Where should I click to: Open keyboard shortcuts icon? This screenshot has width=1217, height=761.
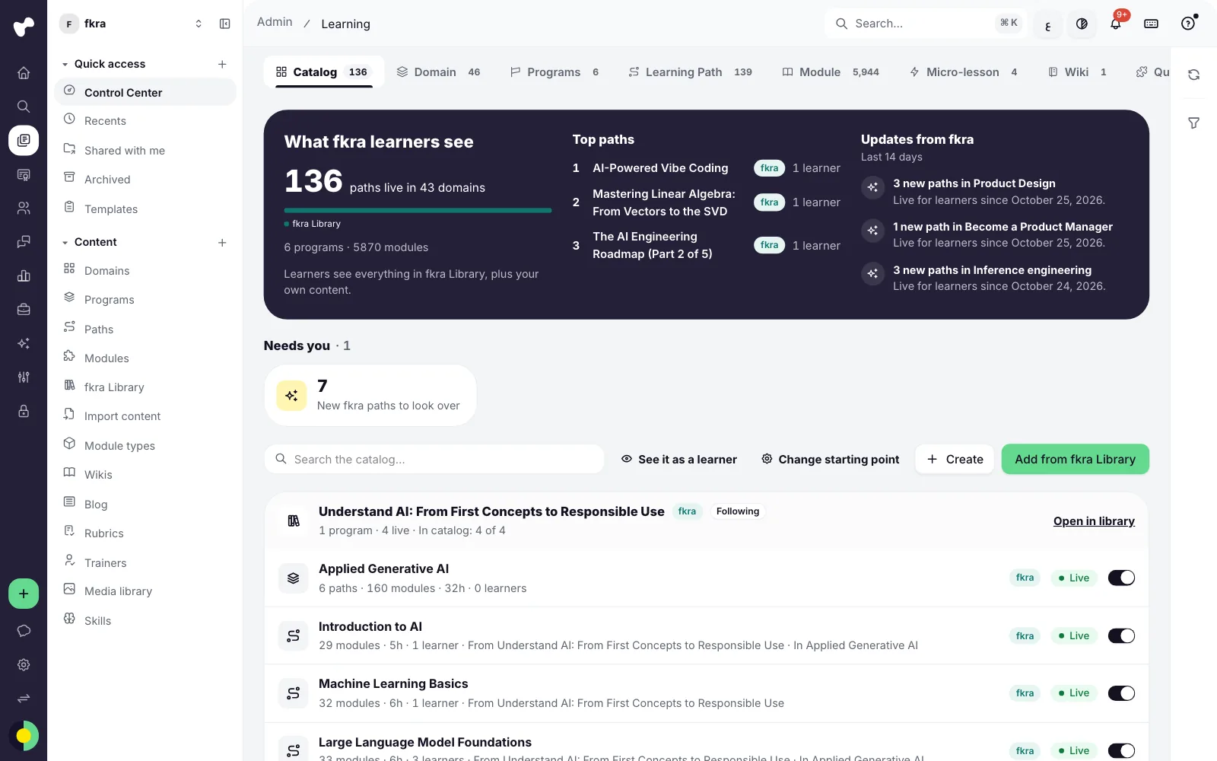pos(1152,24)
